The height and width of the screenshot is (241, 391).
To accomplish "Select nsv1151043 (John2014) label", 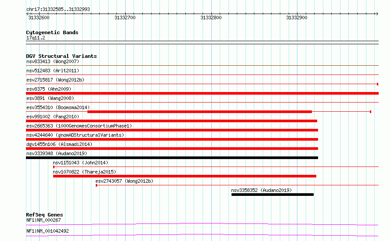I will (80, 163).
